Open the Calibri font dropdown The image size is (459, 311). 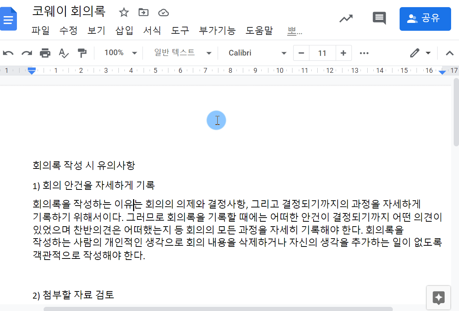(x=257, y=53)
